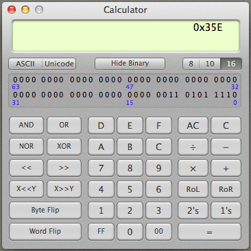Click the number 2 key

pyautogui.click(x=130, y=211)
